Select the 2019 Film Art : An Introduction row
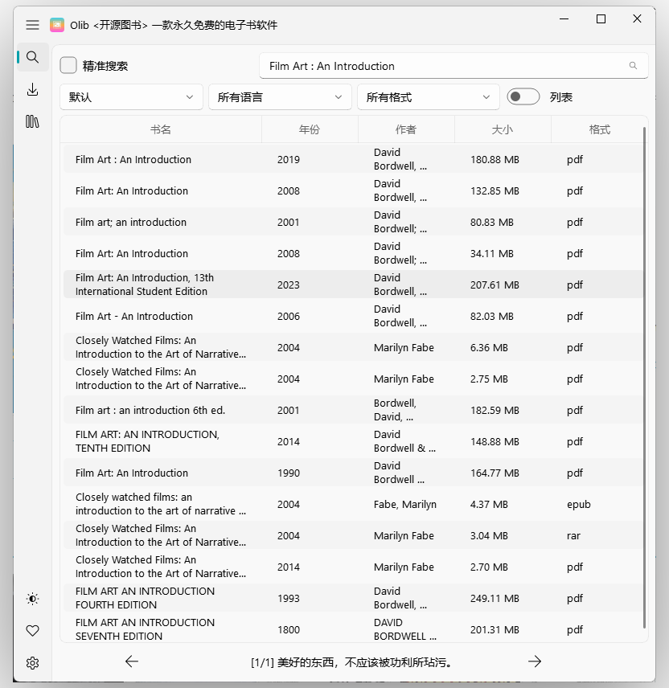 click(353, 159)
